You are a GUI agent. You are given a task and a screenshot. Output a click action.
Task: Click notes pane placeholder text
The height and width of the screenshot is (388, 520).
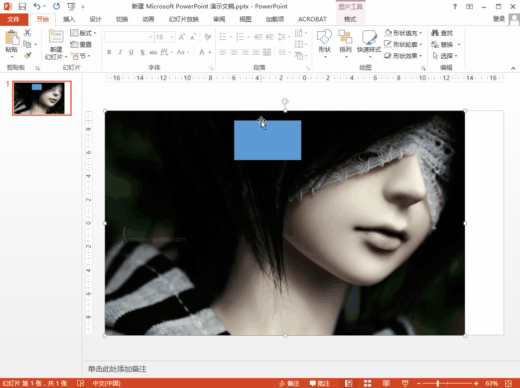117,369
